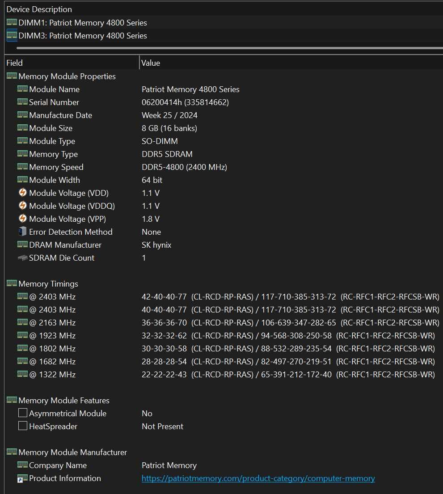Click the Field column header
Image resolution: width=443 pixels, height=494 pixels.
tap(72, 63)
